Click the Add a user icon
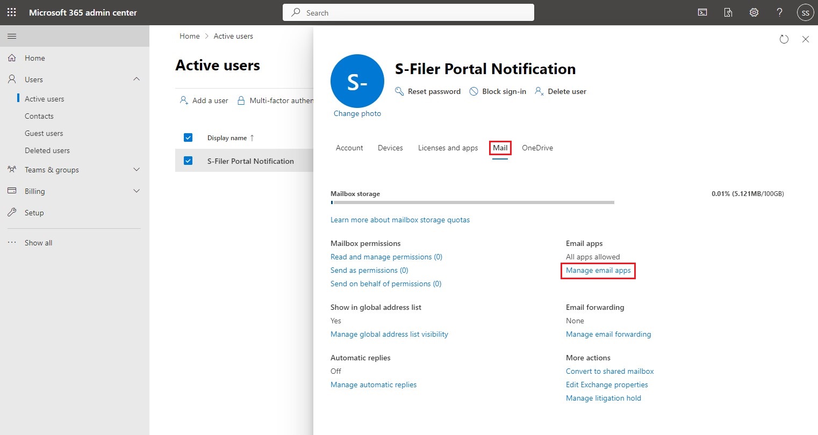Screen dimensions: 818x435 pos(184,100)
